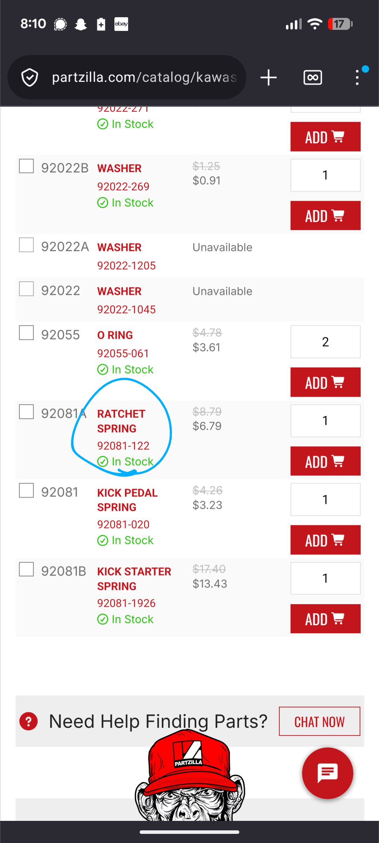Tap the red question mark help icon

[28, 721]
